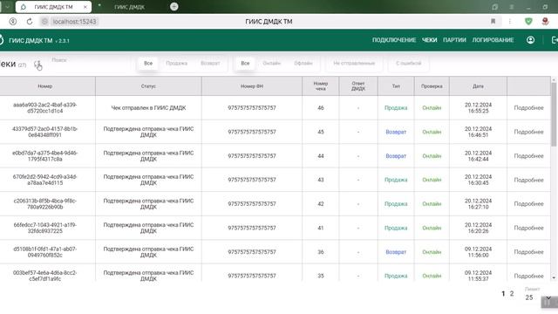Open the Лимит 25 rows dropdown

coord(537,297)
